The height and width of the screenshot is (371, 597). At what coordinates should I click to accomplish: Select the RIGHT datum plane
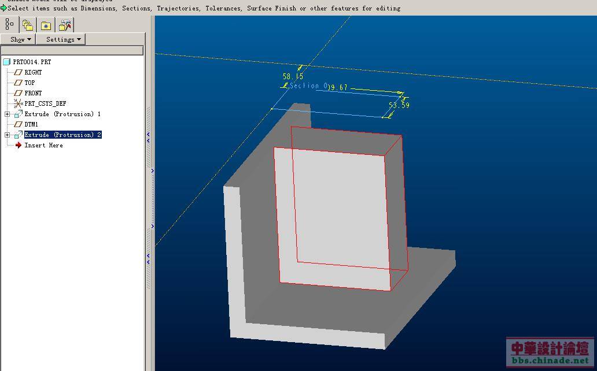[33, 72]
